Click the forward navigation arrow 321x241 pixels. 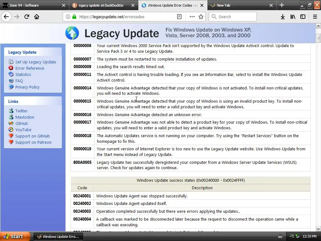pos(17,17)
